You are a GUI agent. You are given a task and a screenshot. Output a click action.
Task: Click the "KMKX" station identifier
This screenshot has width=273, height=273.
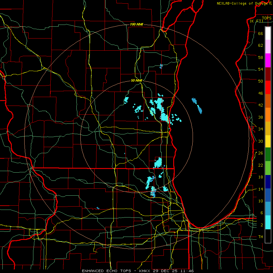point(145,271)
